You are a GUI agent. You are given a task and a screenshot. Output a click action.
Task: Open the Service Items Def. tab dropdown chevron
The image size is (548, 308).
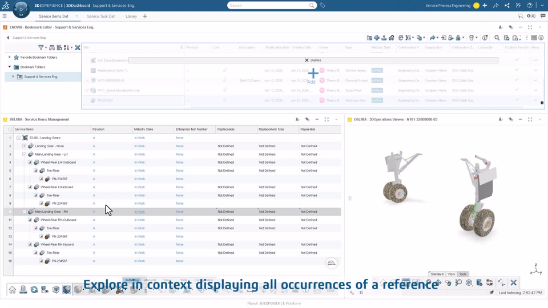pyautogui.click(x=76, y=16)
